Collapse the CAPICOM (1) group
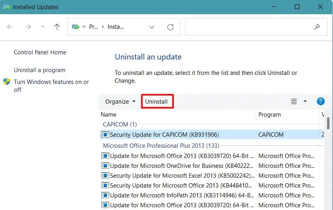This screenshot has height=210, width=333. pyautogui.click(x=120, y=124)
